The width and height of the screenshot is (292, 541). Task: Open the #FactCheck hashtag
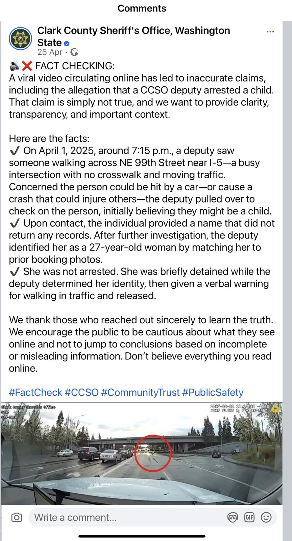point(35,393)
